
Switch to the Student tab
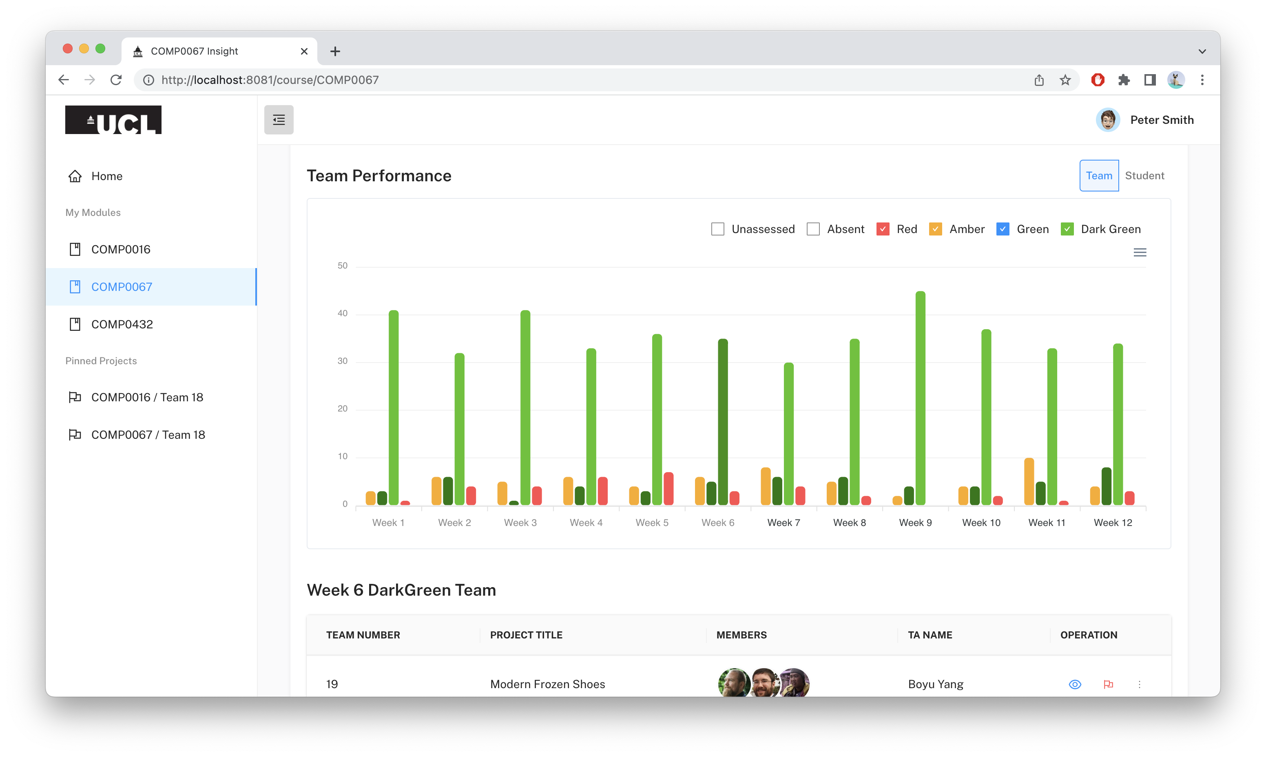pos(1144,176)
